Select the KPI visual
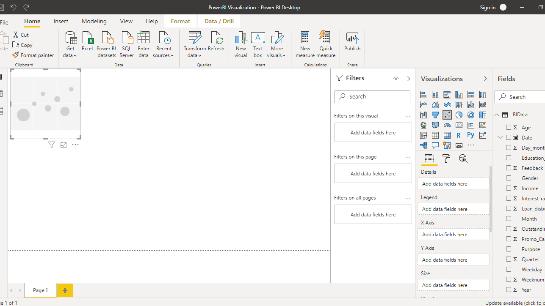Viewport: 545px width, 306px height. pos(483,125)
